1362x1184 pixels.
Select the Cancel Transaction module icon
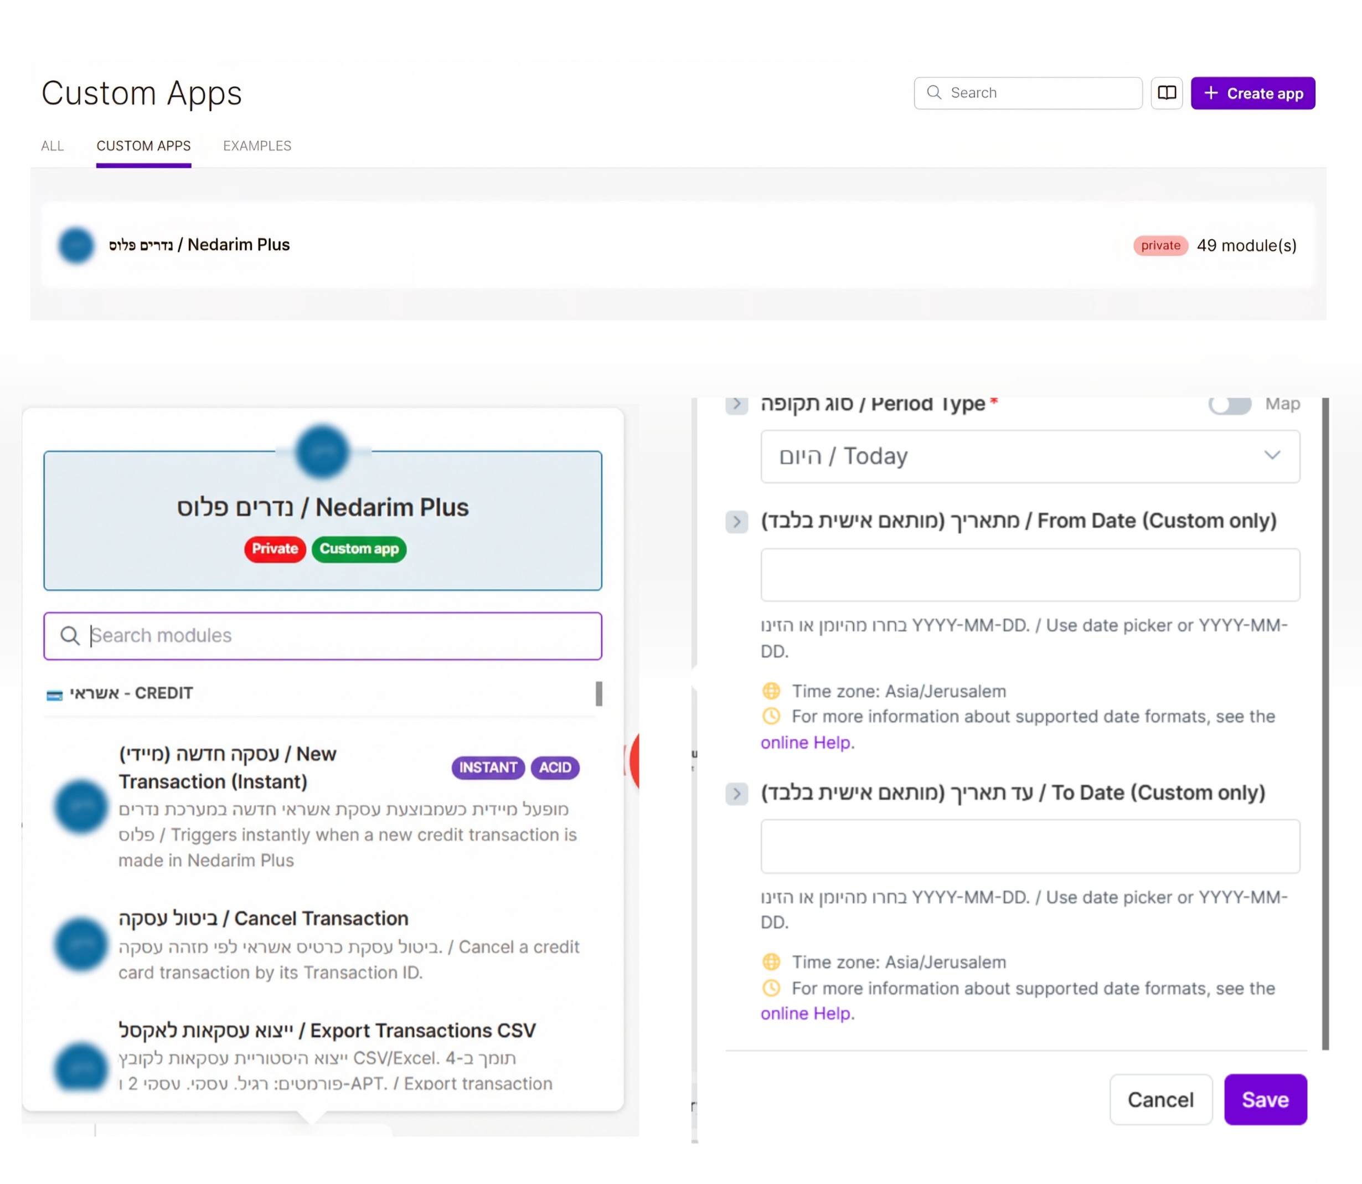81,944
